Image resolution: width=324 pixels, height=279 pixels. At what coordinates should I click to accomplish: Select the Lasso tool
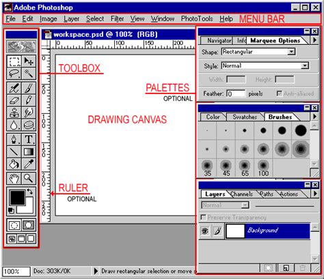click(x=14, y=74)
